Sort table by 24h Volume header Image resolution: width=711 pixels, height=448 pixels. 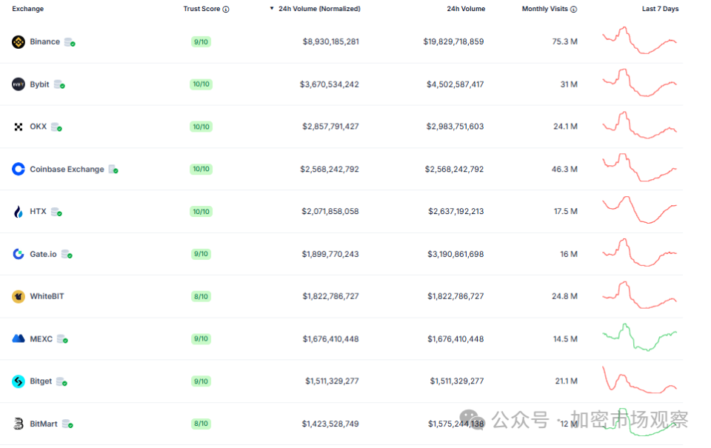(466, 9)
